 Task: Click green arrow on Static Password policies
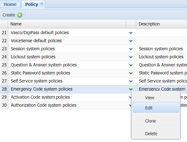point(131,73)
